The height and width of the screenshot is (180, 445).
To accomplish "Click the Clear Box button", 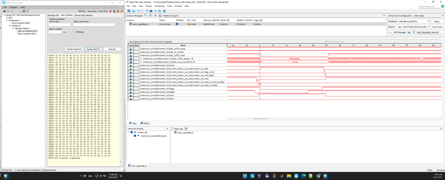I will click(112, 49).
